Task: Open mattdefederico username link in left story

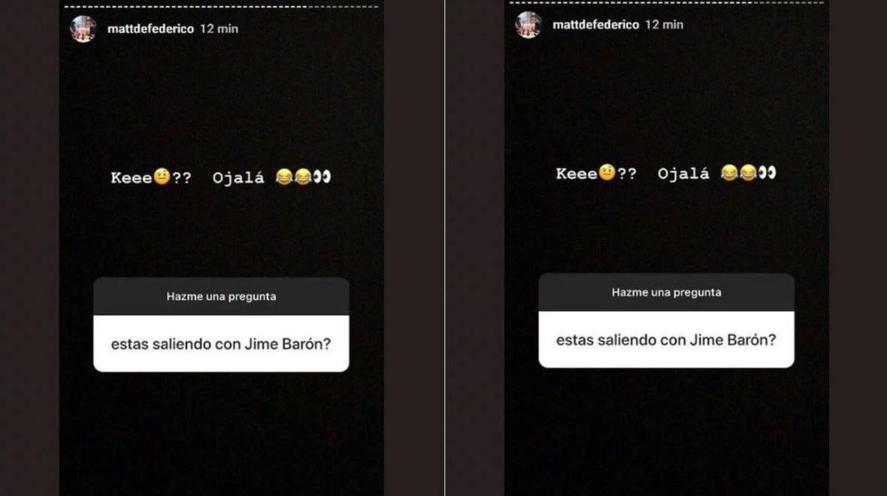Action: 150,29
